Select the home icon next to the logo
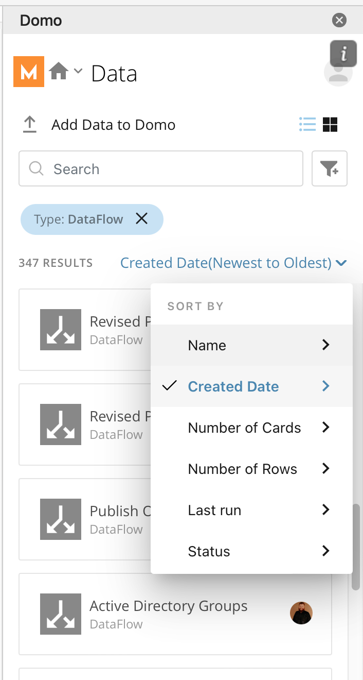 tap(58, 71)
